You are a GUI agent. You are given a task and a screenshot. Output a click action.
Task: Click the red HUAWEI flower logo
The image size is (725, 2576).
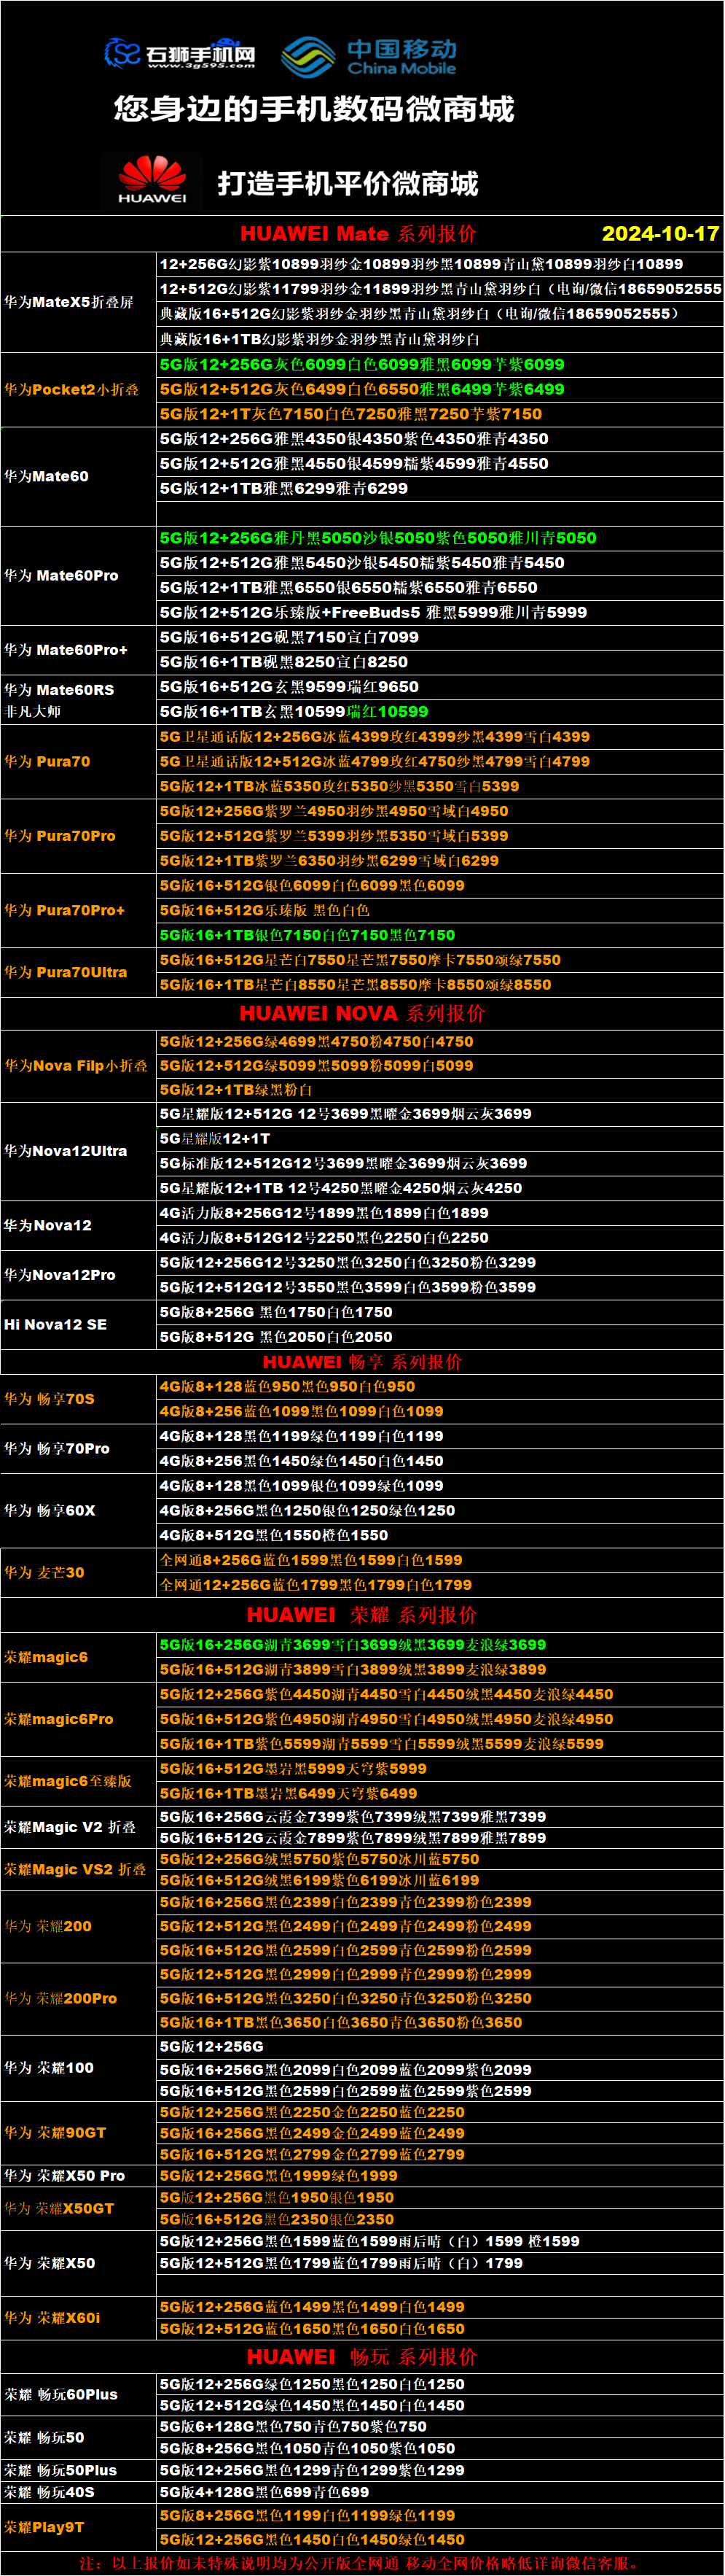click(x=152, y=180)
